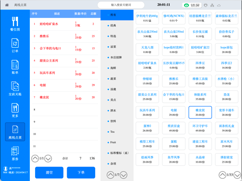Select order row 6 电锯
This screenshot has height=181, width=242.
click(65, 85)
